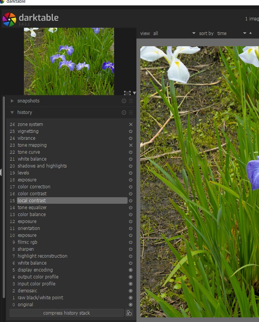Toggle the vibrance module power icon
The height and width of the screenshot is (322, 259).
coord(131,138)
